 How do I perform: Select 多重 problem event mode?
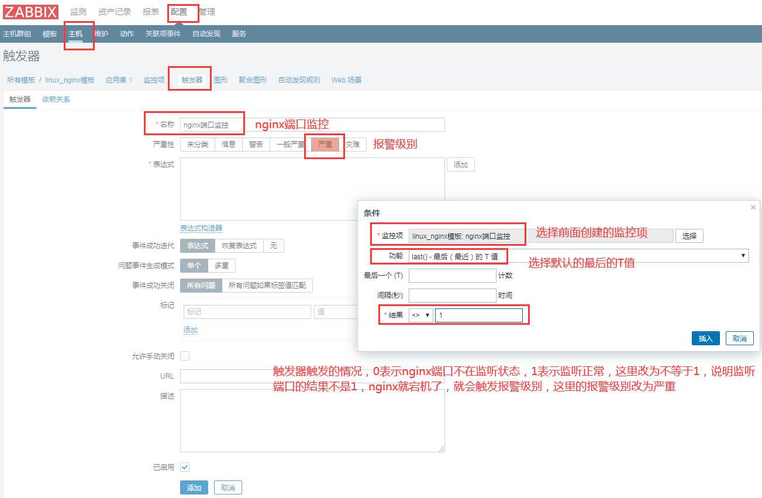(x=222, y=266)
